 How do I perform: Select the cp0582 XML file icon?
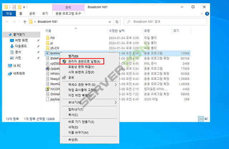[x=48, y=63]
